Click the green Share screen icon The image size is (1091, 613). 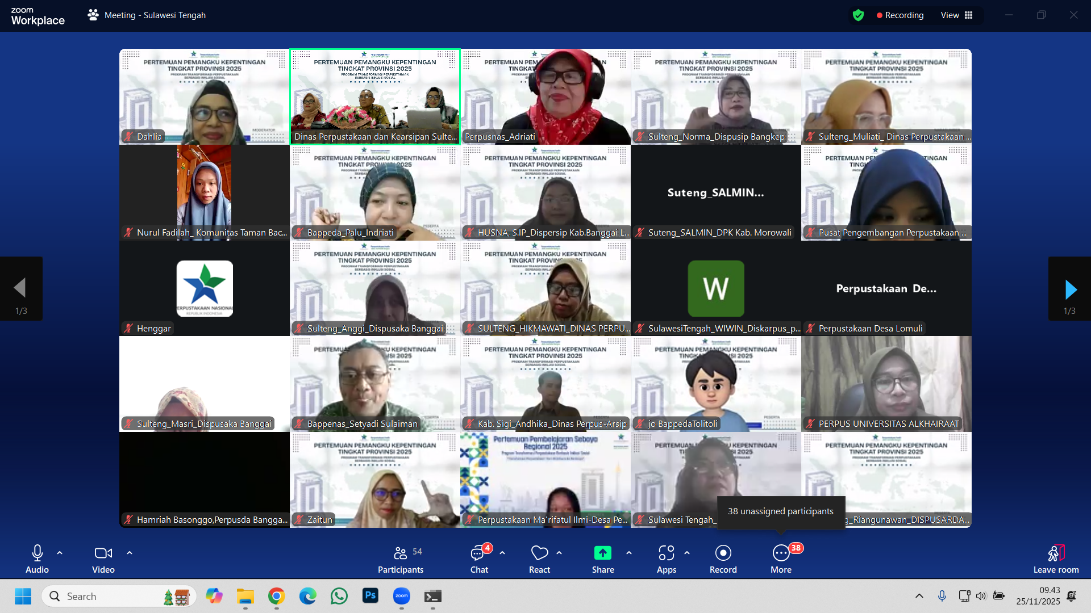click(602, 553)
